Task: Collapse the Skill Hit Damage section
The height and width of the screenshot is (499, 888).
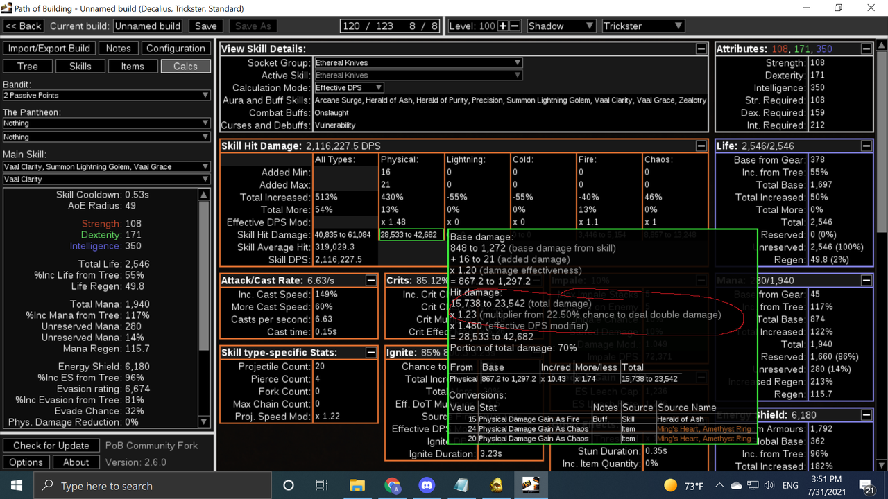Action: click(701, 146)
